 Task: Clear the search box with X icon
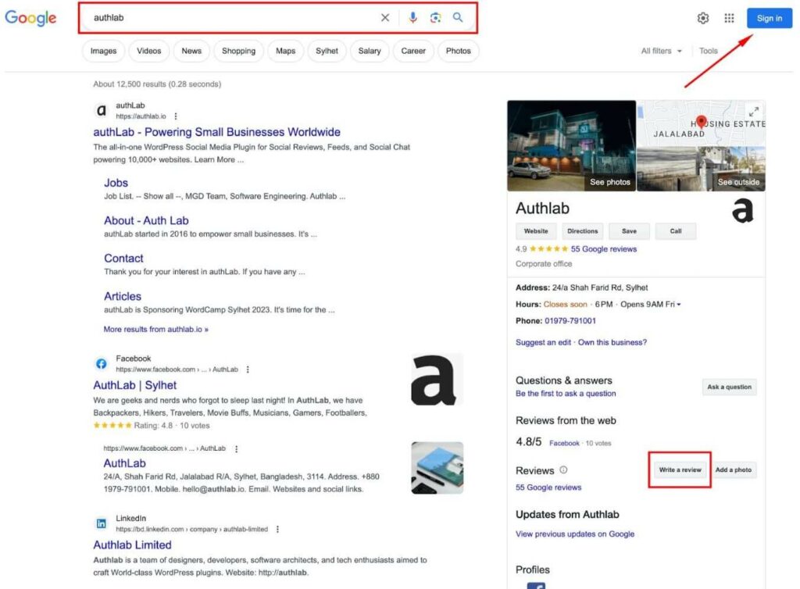(385, 18)
